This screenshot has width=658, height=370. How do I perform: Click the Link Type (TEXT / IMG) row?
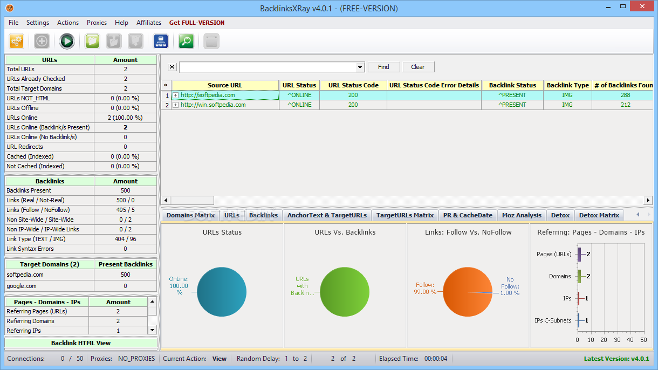[x=81, y=239]
